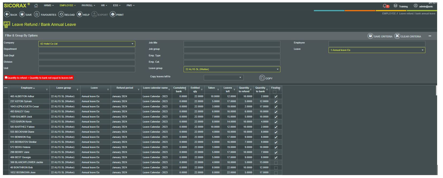This screenshot has width=443, height=178.
Task: Open Help from the toolbar
Action: point(80,14)
